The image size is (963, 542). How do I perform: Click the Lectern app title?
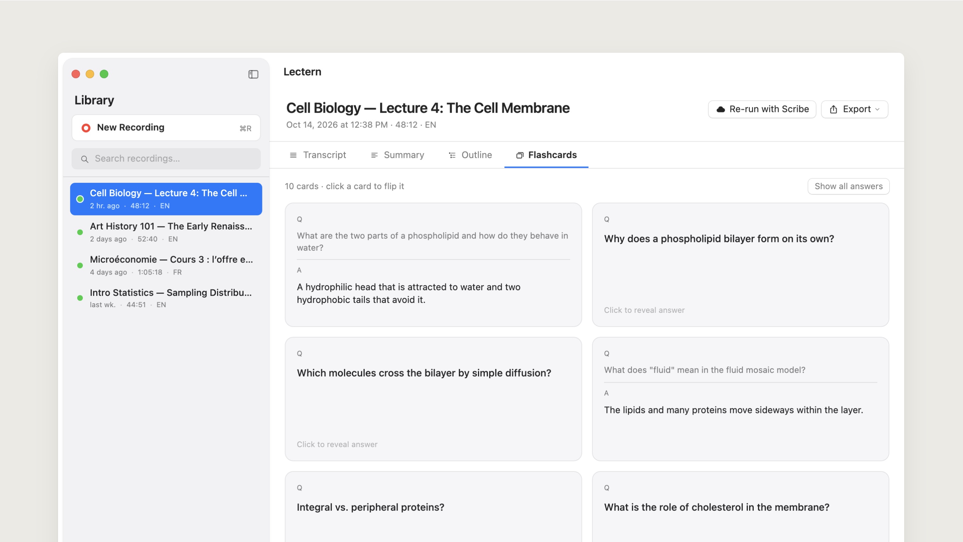pyautogui.click(x=302, y=72)
